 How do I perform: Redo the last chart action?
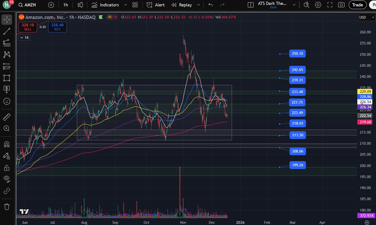coord(222,5)
